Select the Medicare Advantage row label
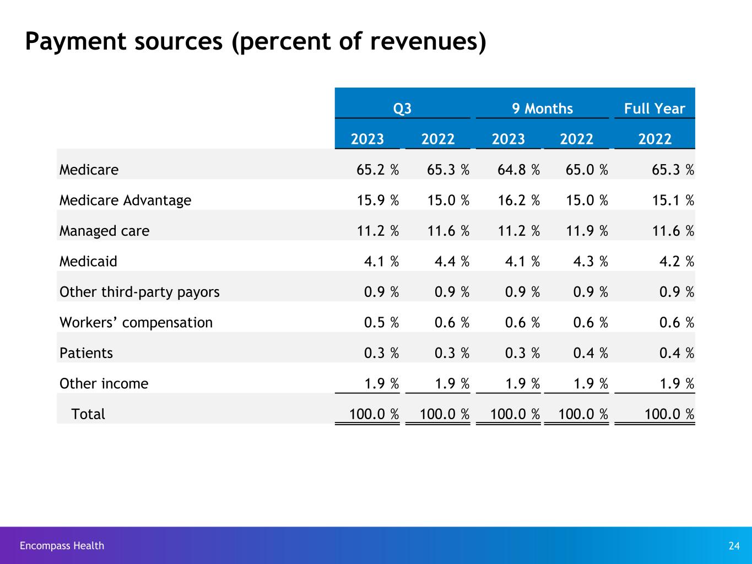The image size is (752, 564). click(125, 200)
